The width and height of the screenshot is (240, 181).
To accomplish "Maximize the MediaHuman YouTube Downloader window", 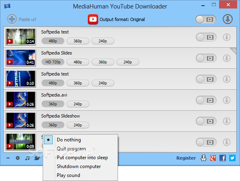I will pyautogui.click(x=214, y=4).
